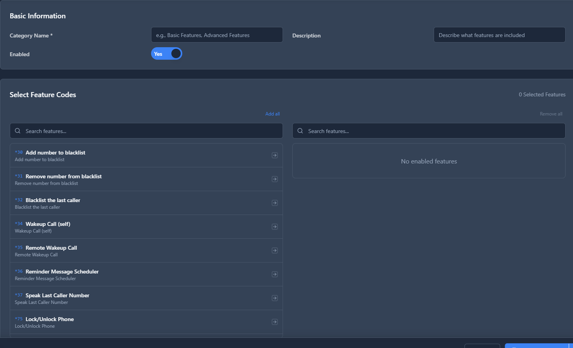The width and height of the screenshot is (573, 348).
Task: Disable the Enabled toggle
Action: pos(166,53)
